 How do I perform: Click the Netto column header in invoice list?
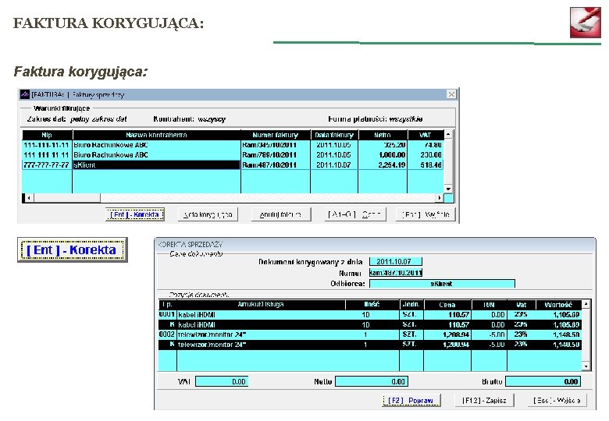click(x=383, y=135)
